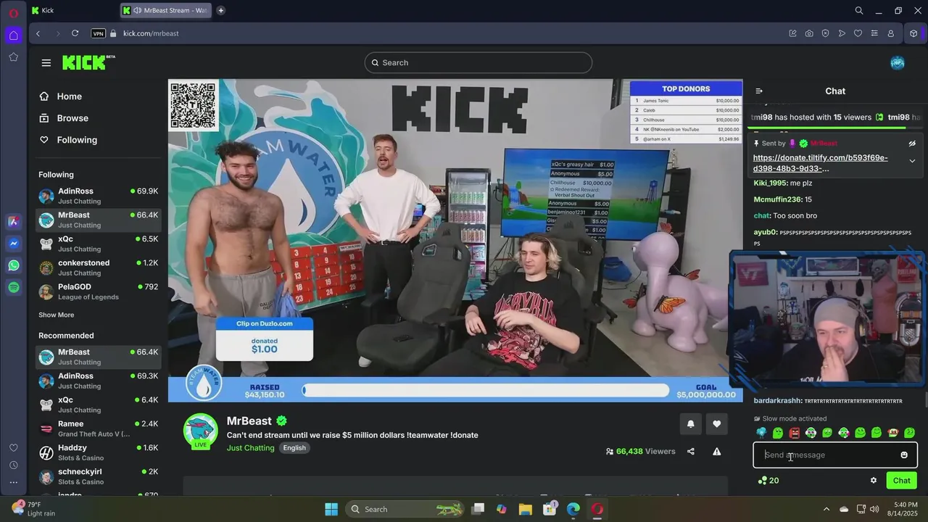Open Opera ad blocker shield icon
The height and width of the screenshot is (522, 928).
[825, 33]
